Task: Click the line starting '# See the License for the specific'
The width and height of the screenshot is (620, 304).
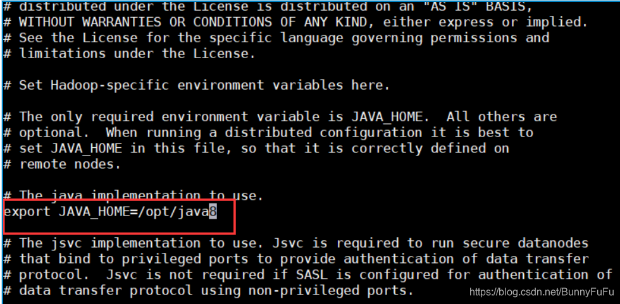Action: pos(276,37)
